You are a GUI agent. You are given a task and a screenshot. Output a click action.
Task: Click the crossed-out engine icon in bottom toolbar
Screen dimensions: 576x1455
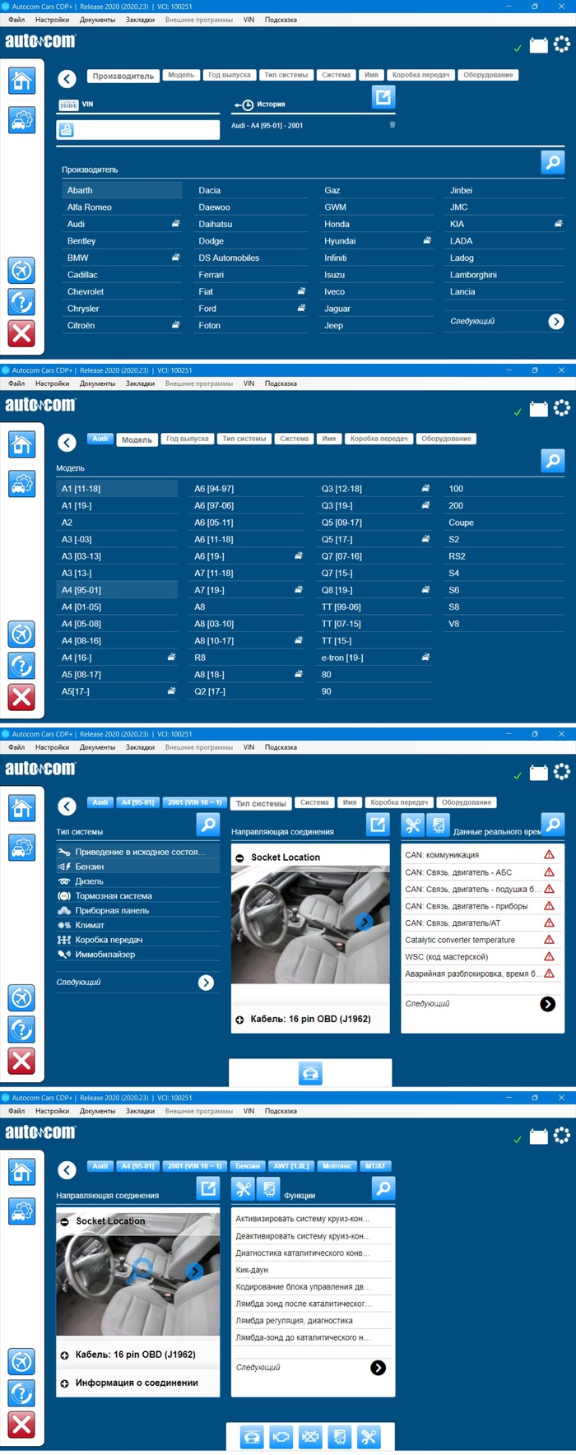coord(310,1437)
